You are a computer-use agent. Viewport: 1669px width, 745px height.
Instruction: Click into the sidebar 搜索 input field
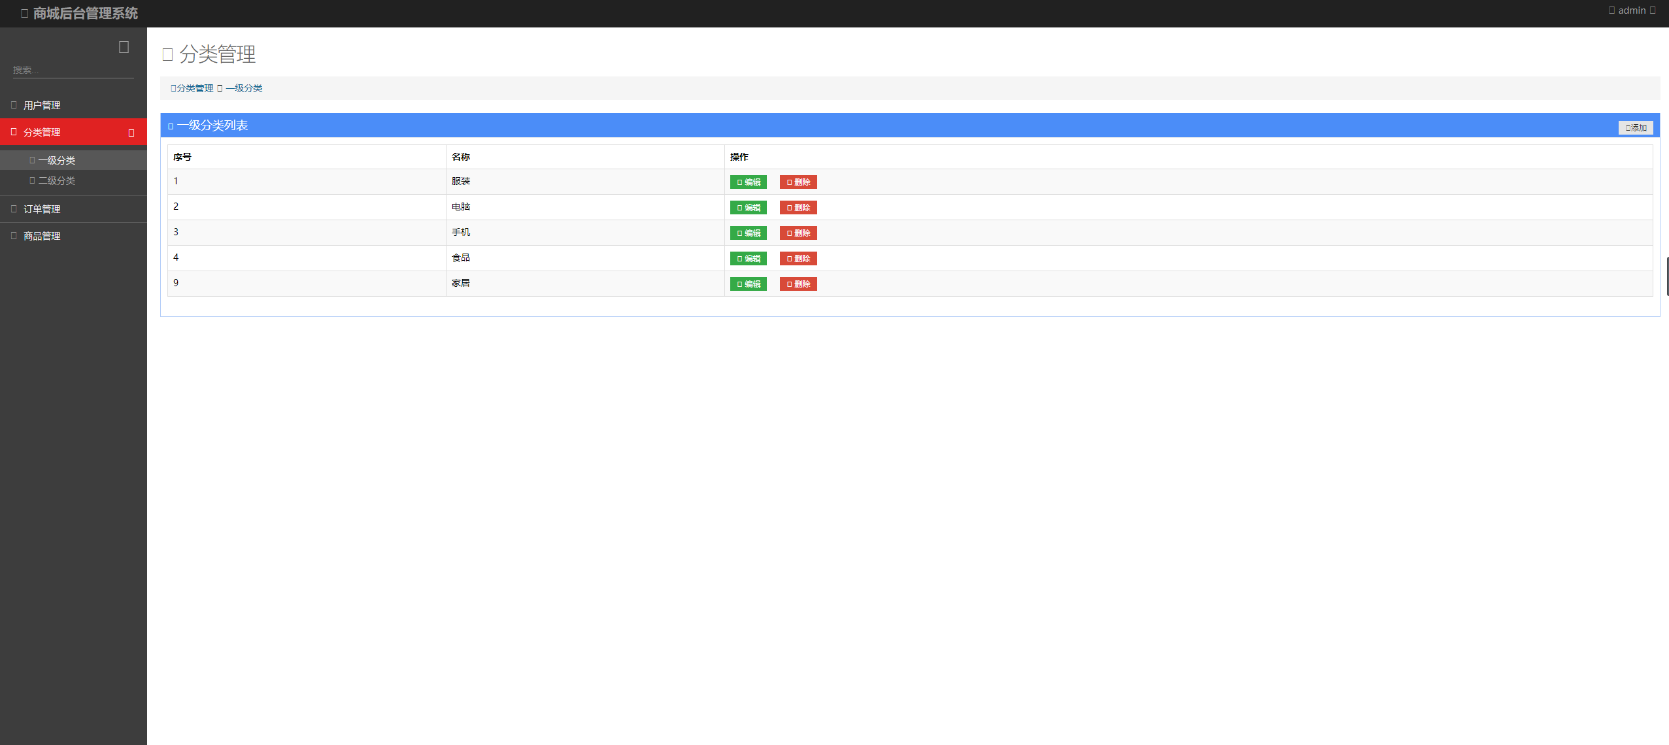[x=73, y=71]
